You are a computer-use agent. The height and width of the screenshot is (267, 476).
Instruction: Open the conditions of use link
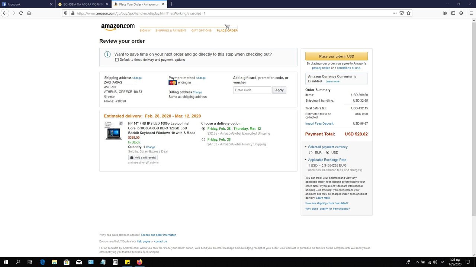pos(348,68)
